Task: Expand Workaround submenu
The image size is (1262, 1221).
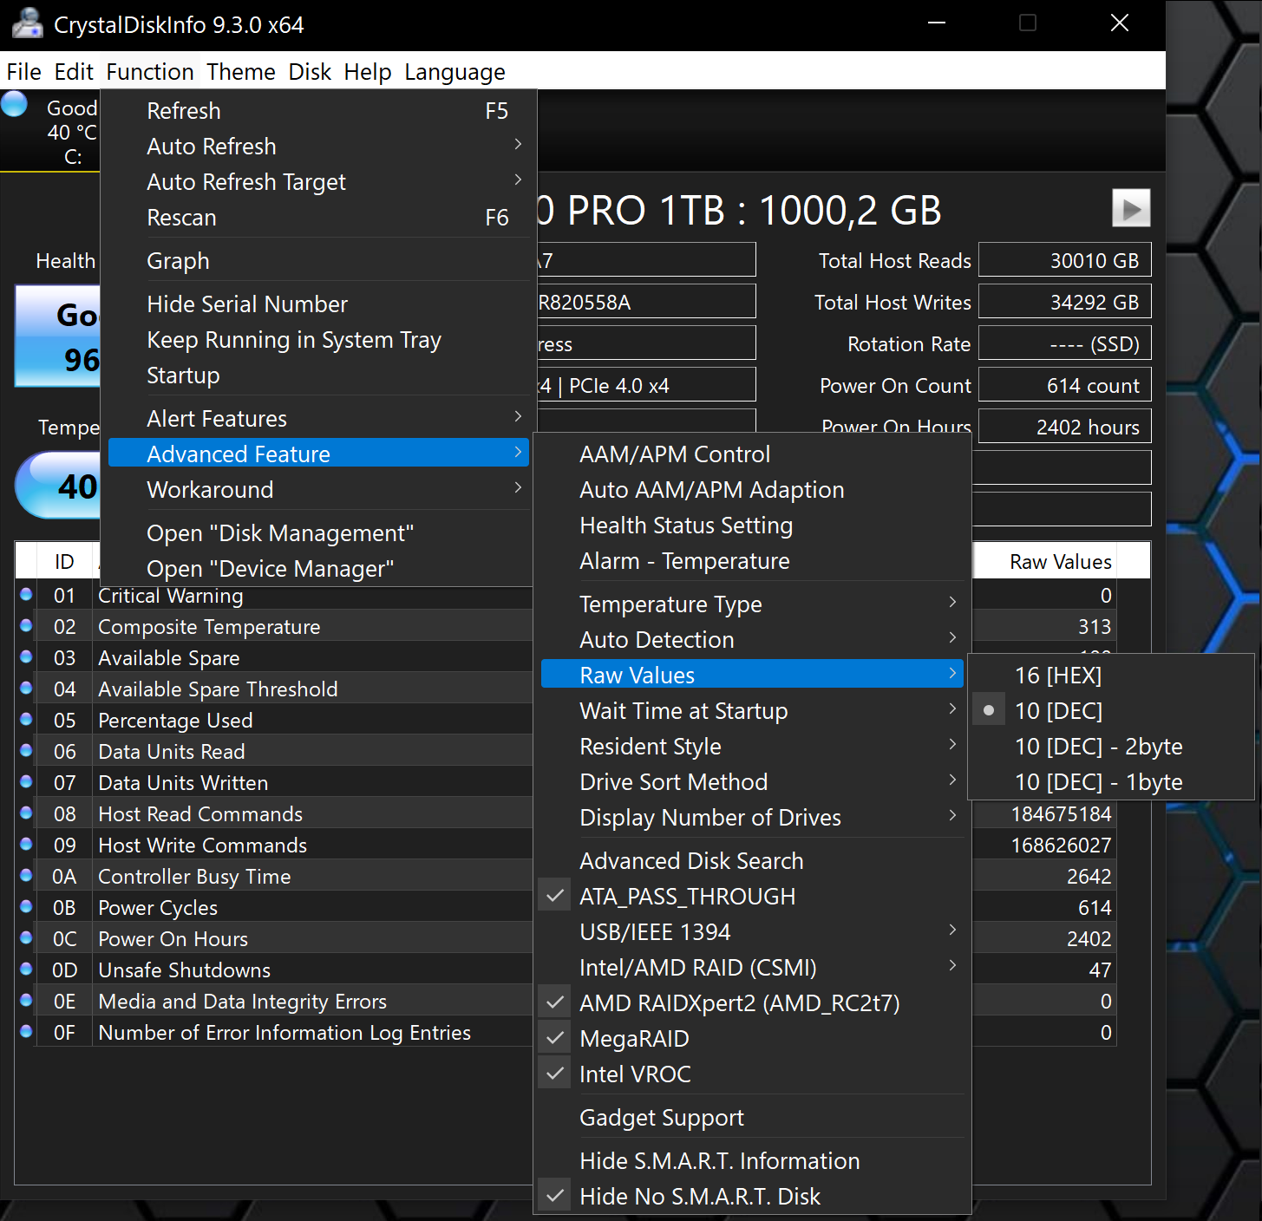Action: pyautogui.click(x=319, y=489)
